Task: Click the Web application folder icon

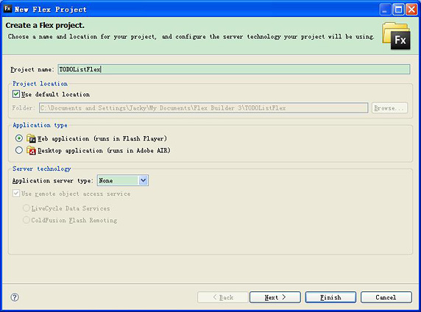Action: coord(31,138)
